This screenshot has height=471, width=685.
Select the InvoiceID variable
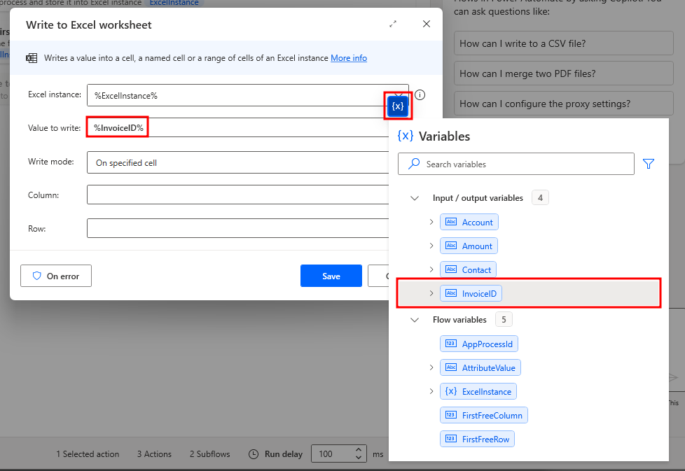(471, 293)
